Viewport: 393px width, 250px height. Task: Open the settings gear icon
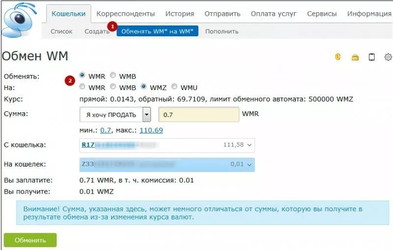tap(388, 57)
